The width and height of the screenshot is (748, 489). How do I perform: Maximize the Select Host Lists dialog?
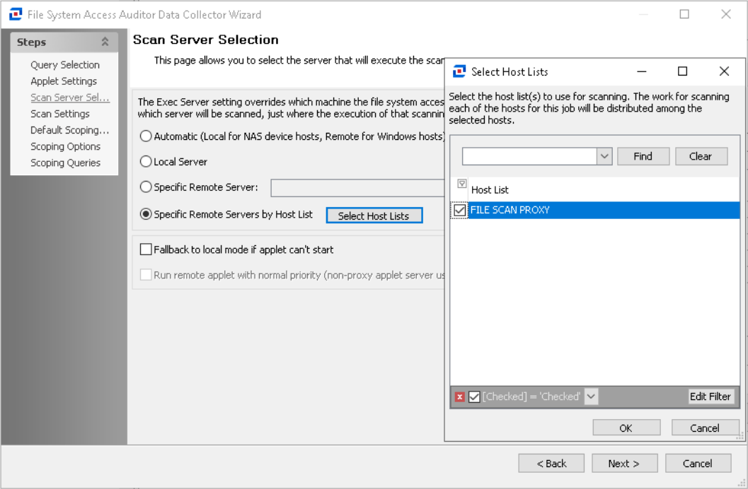click(x=682, y=71)
